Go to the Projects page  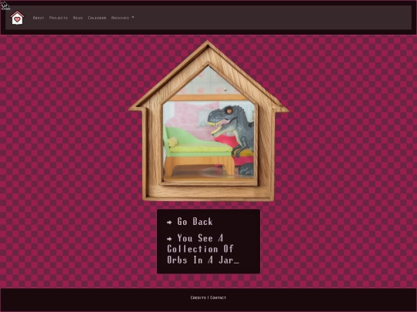coord(58,18)
